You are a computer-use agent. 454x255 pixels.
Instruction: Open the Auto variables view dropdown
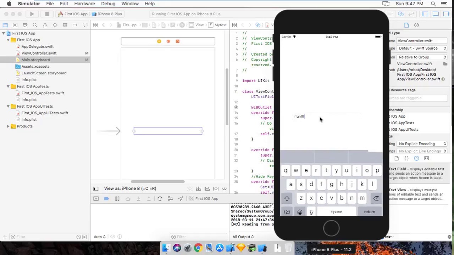point(100,237)
